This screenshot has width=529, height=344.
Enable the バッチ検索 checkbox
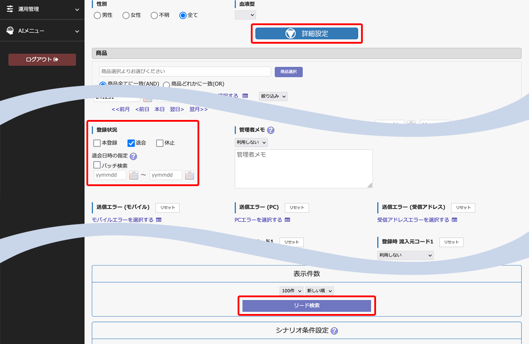click(x=97, y=165)
